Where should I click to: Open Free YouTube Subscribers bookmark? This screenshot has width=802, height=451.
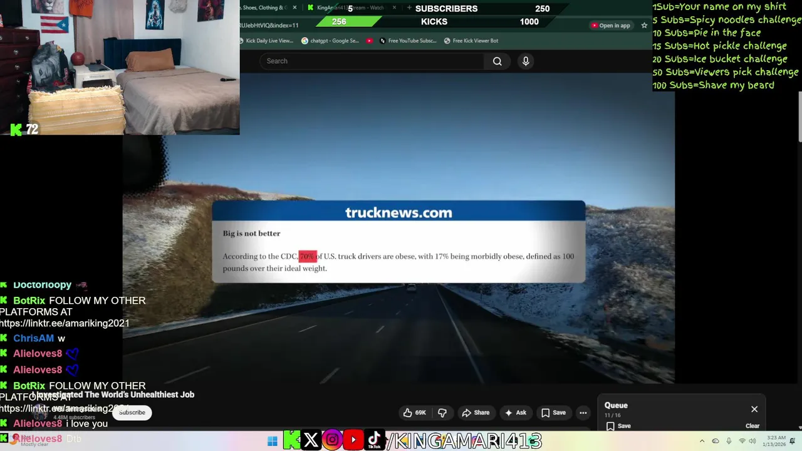point(407,41)
